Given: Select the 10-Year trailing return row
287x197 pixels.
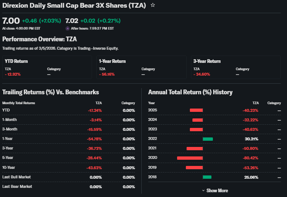Looking at the screenshot, I should (x=69, y=167).
